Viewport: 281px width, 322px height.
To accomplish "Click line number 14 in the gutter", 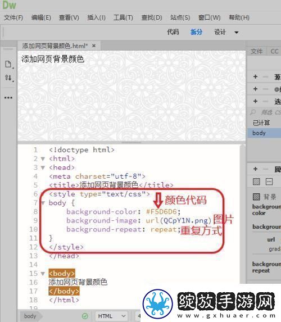I will point(34,265).
